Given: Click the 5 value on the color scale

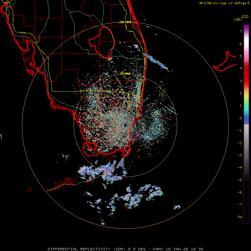Looking at the screenshot, I should [x=241, y=56].
